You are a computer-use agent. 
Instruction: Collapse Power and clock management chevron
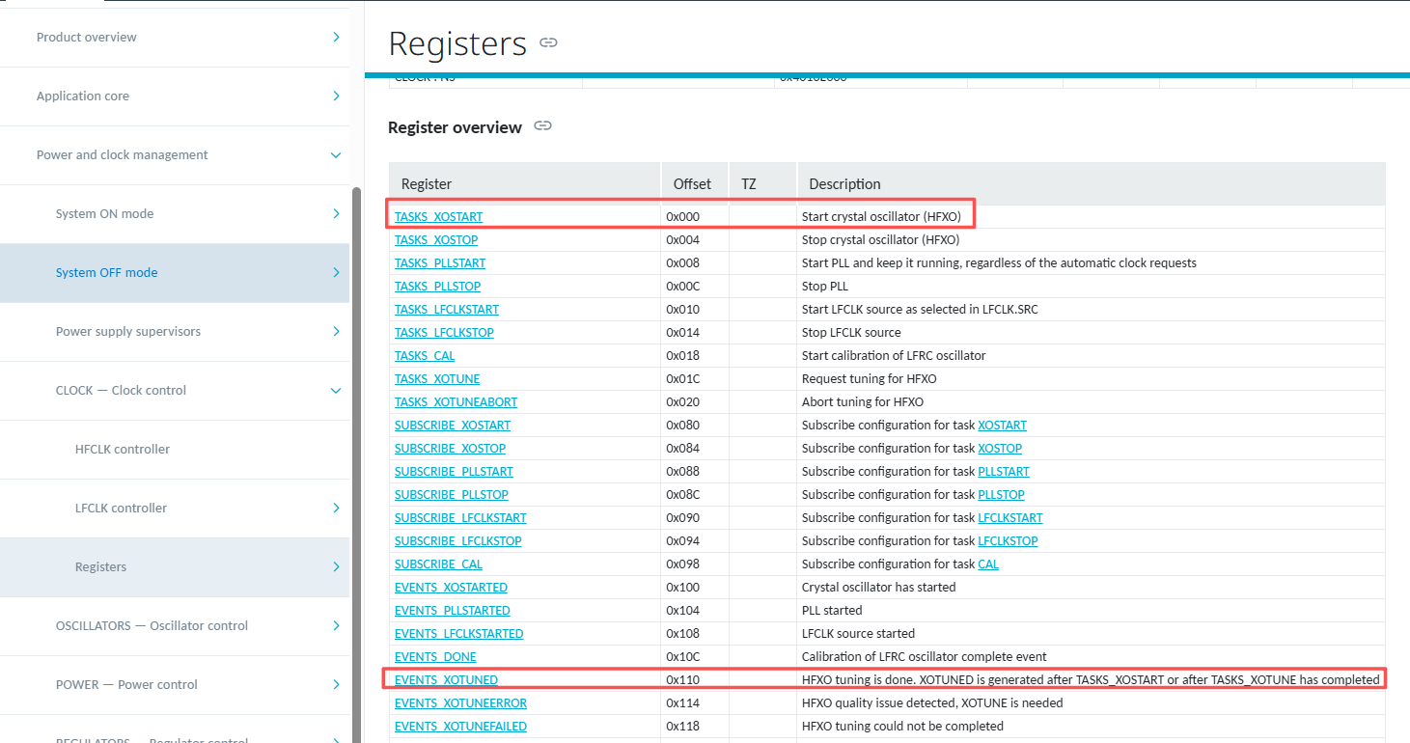click(x=336, y=154)
